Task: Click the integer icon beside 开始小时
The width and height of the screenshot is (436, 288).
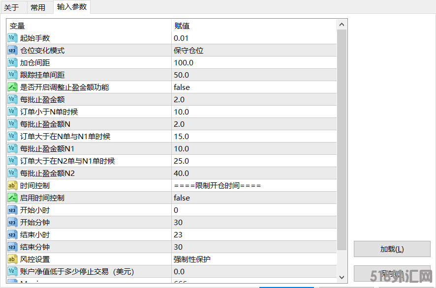Action: point(13,210)
